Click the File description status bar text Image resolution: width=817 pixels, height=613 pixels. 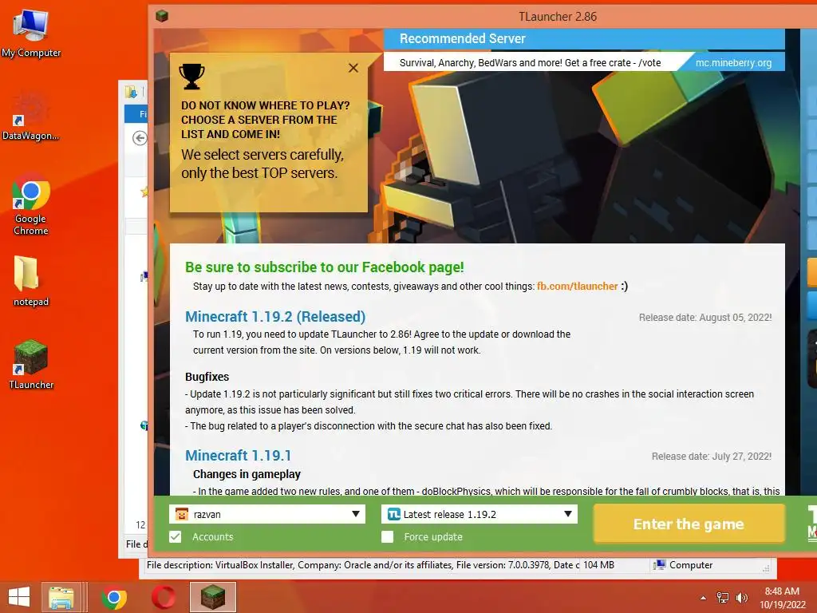coord(363,565)
